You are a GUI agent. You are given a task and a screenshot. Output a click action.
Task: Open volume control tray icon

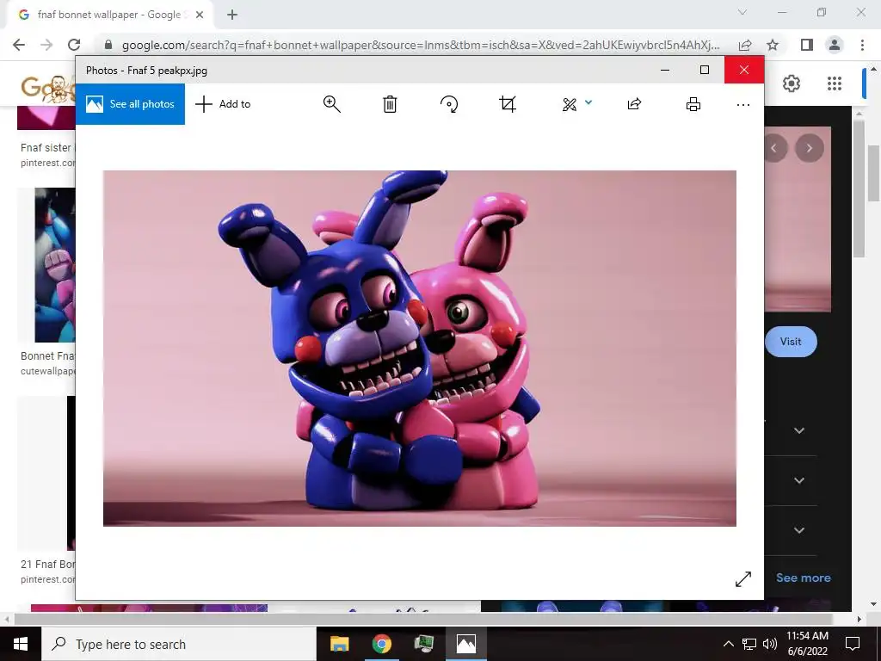pyautogui.click(x=770, y=644)
